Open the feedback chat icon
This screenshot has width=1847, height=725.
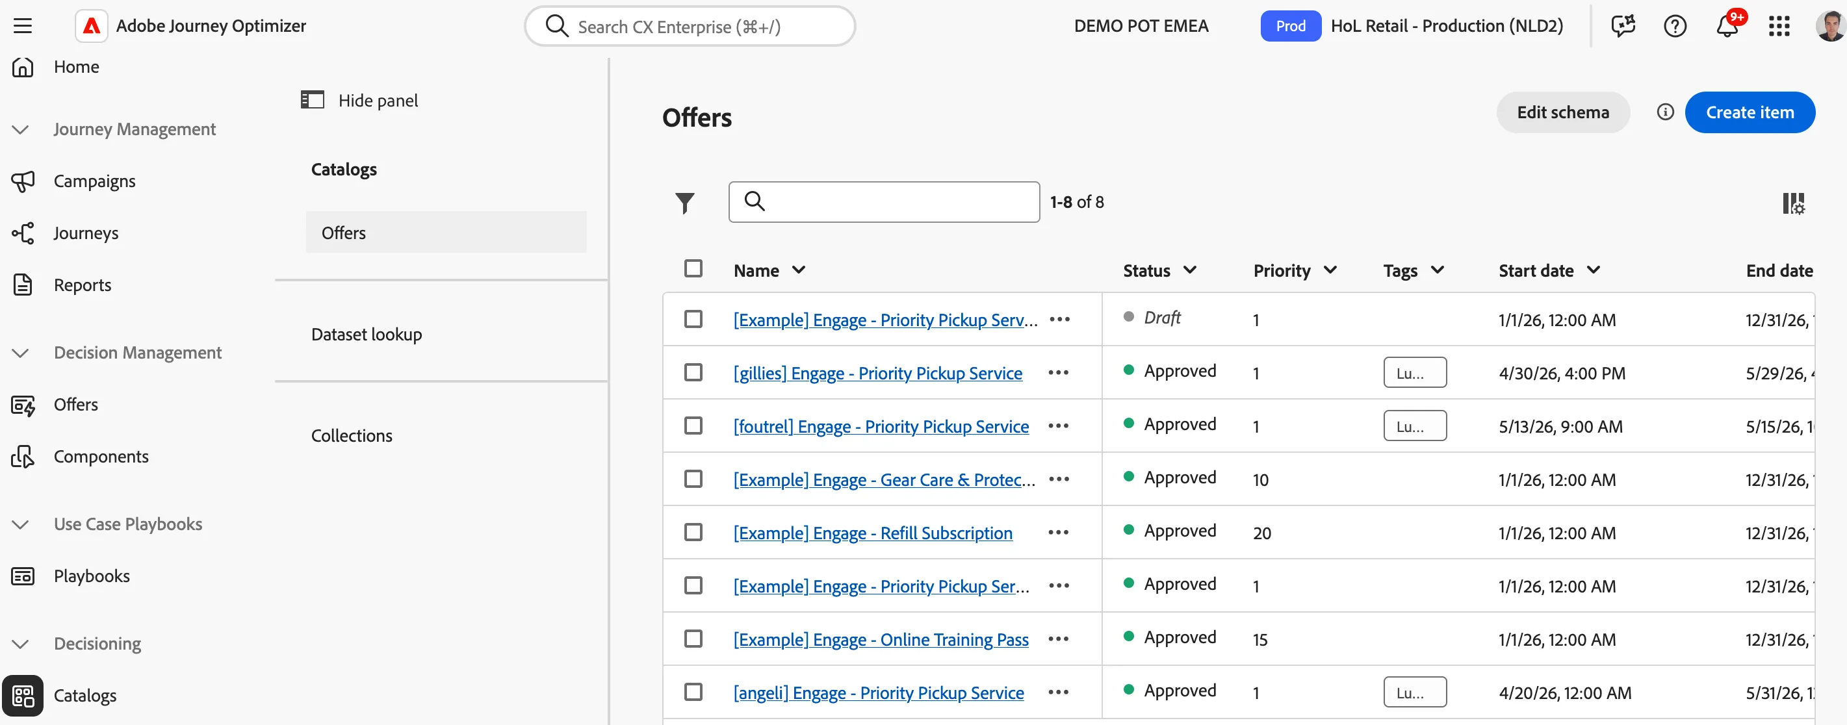coord(1623,27)
